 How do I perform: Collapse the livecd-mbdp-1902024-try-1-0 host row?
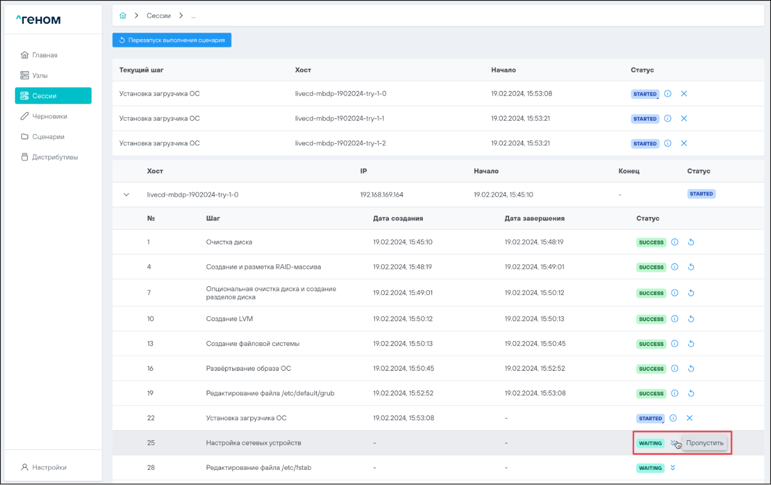click(x=127, y=195)
